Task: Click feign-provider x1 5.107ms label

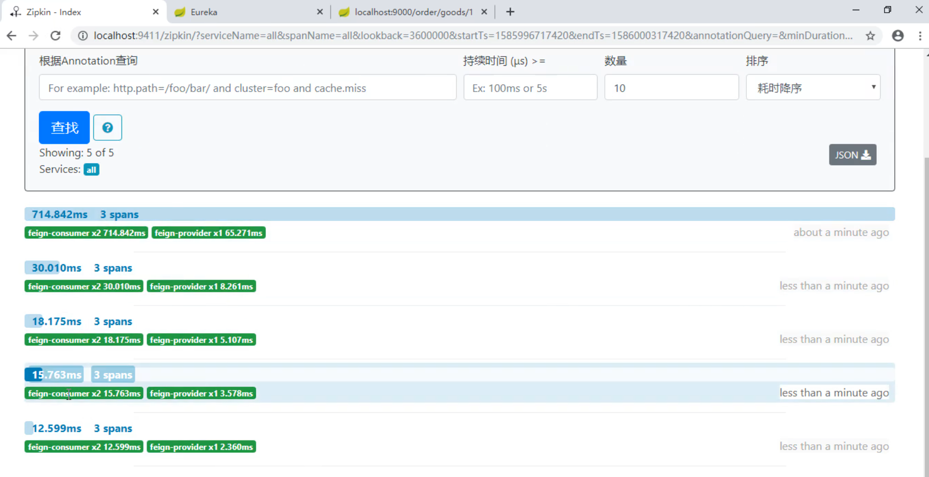Action: 201,340
